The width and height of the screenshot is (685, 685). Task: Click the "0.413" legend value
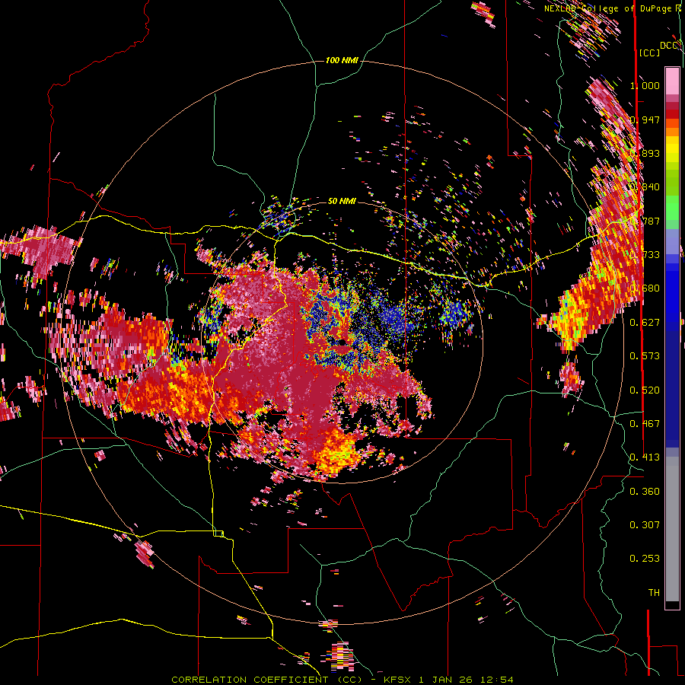[x=645, y=457]
